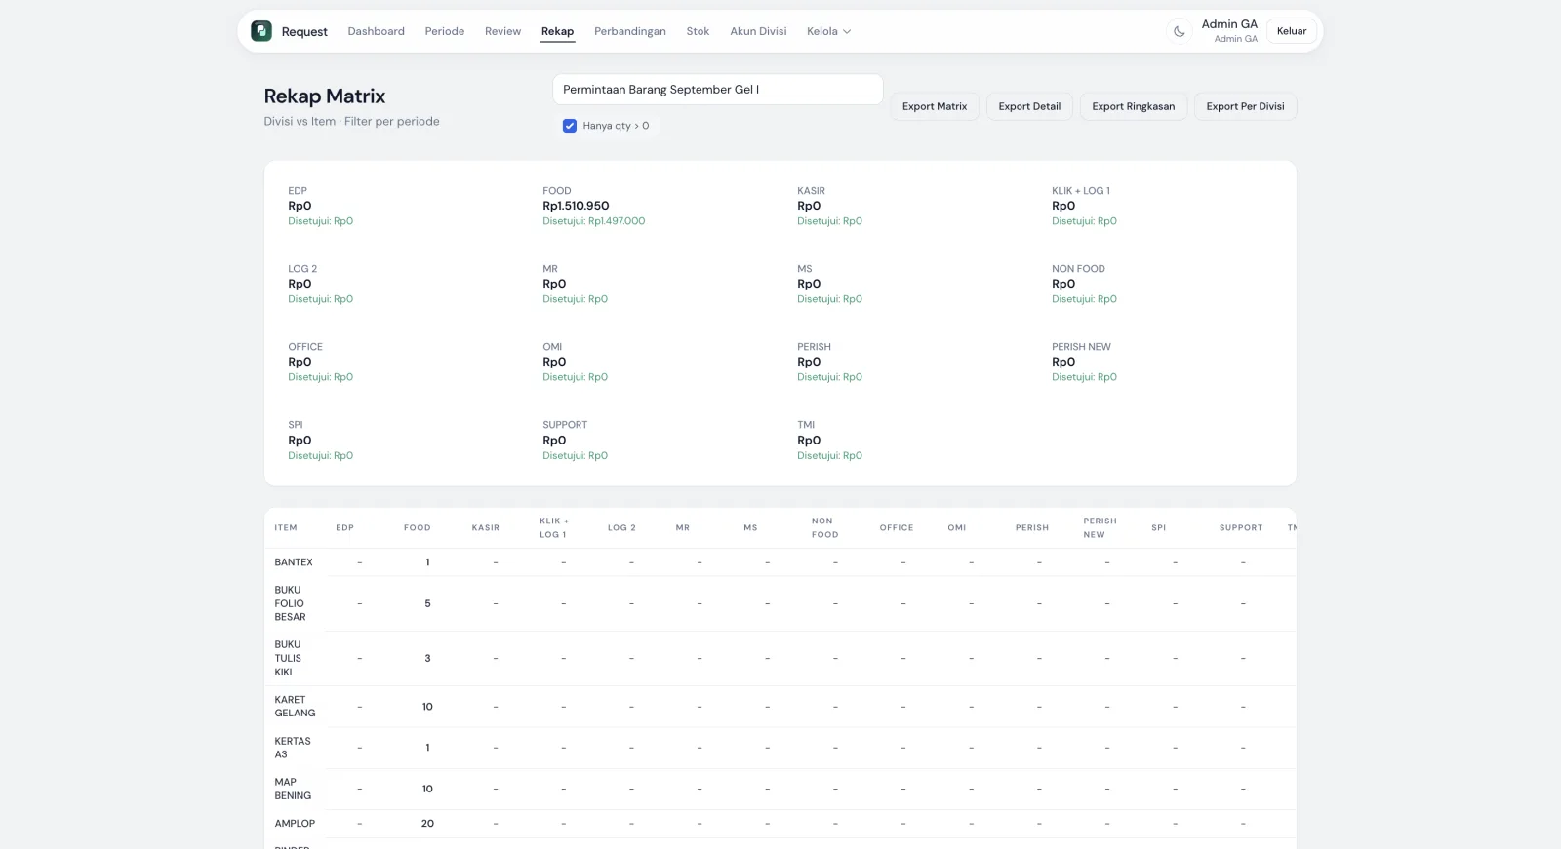Open the period selector Permintaan Barang September
The width and height of the screenshot is (1561, 849).
pos(718,90)
